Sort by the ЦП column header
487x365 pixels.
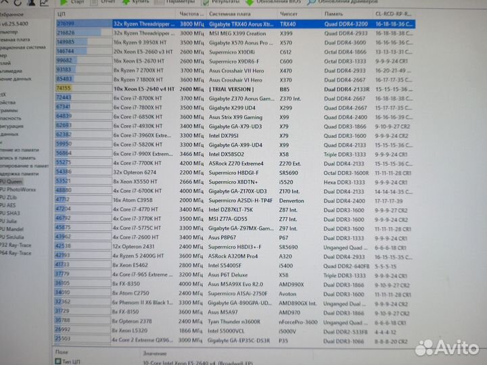pyautogui.click(x=62, y=14)
